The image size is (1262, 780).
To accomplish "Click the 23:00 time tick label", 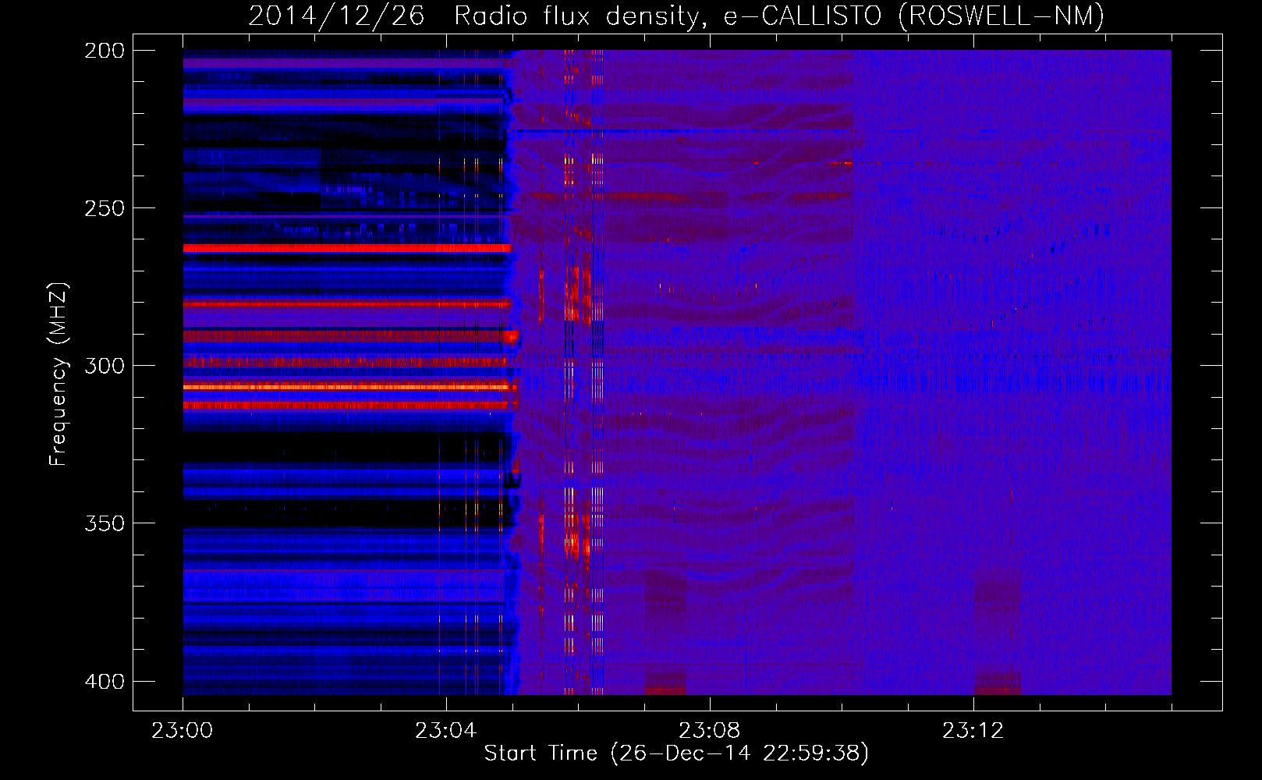I will pyautogui.click(x=183, y=731).
